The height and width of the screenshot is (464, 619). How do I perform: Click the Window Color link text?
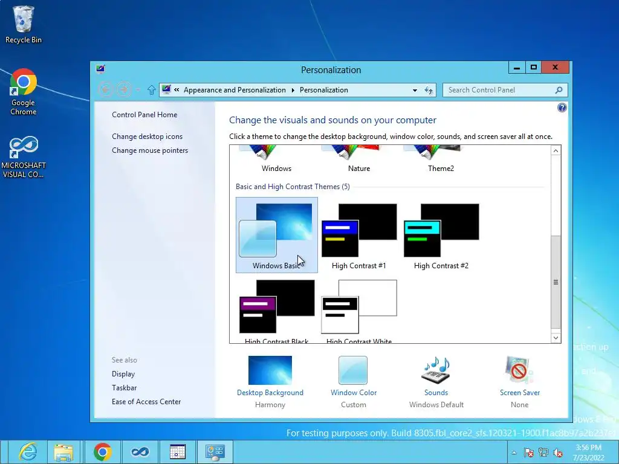pos(354,393)
